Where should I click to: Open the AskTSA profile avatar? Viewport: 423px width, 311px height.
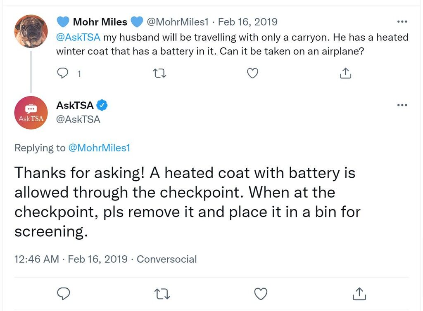tap(31, 113)
